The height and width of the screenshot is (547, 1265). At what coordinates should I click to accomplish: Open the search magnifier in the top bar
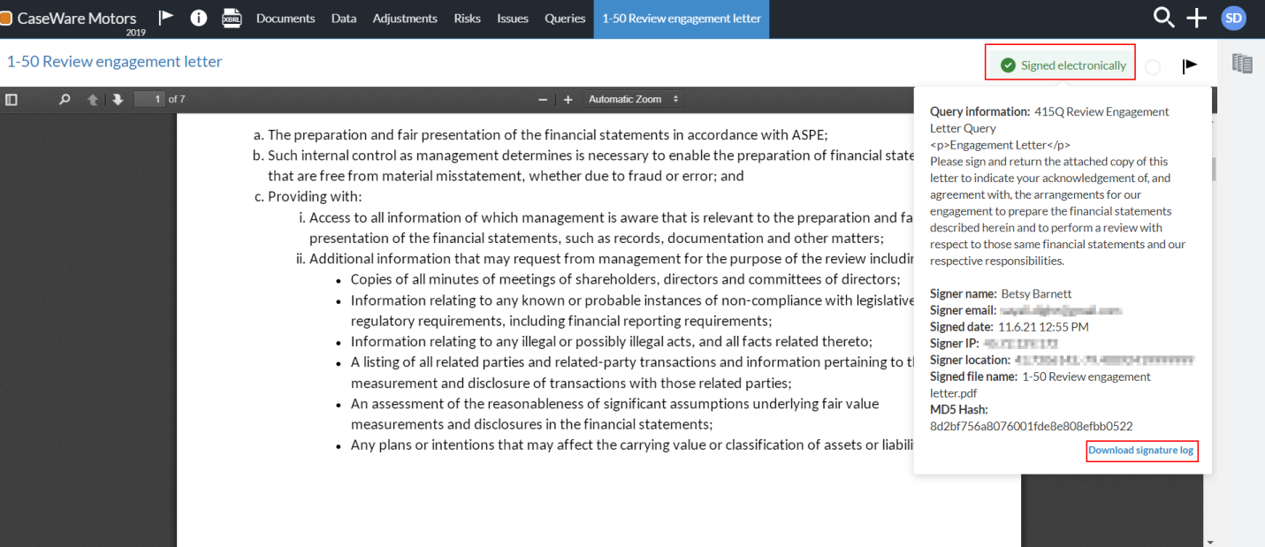(x=1164, y=18)
